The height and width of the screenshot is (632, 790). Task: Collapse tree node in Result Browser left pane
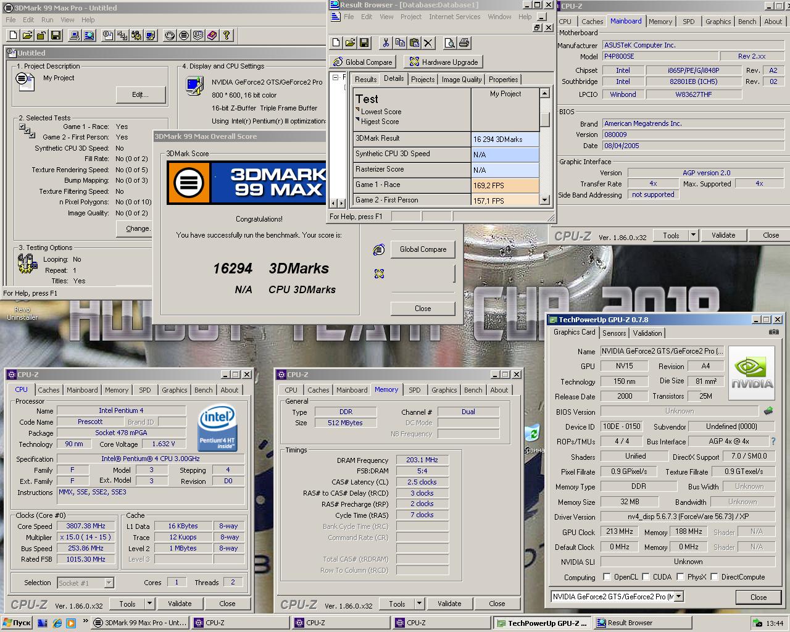click(335, 78)
